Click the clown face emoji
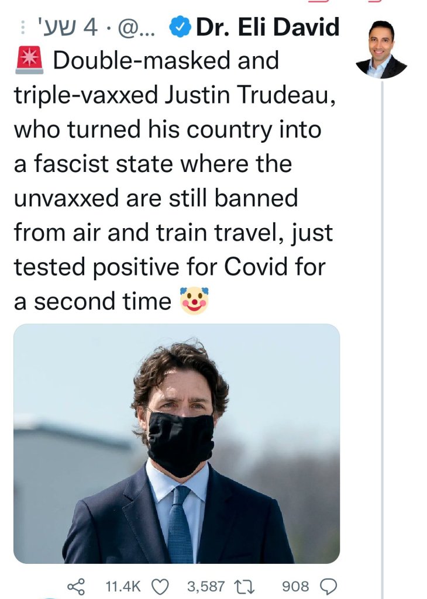The image size is (427, 599). tap(194, 301)
